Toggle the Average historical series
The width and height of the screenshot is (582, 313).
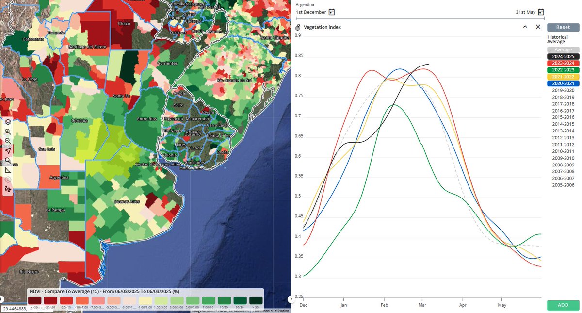pyautogui.click(x=563, y=50)
